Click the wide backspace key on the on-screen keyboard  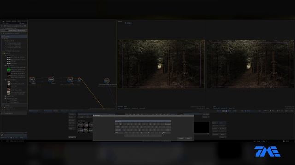(x=167, y=124)
